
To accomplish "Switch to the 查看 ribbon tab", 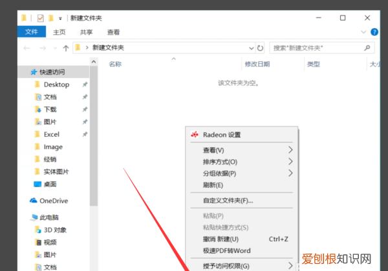I will click(113, 32).
